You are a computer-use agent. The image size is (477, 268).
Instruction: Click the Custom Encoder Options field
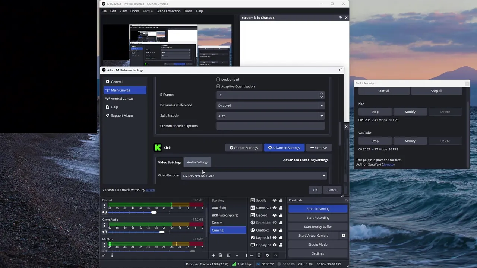point(270,126)
